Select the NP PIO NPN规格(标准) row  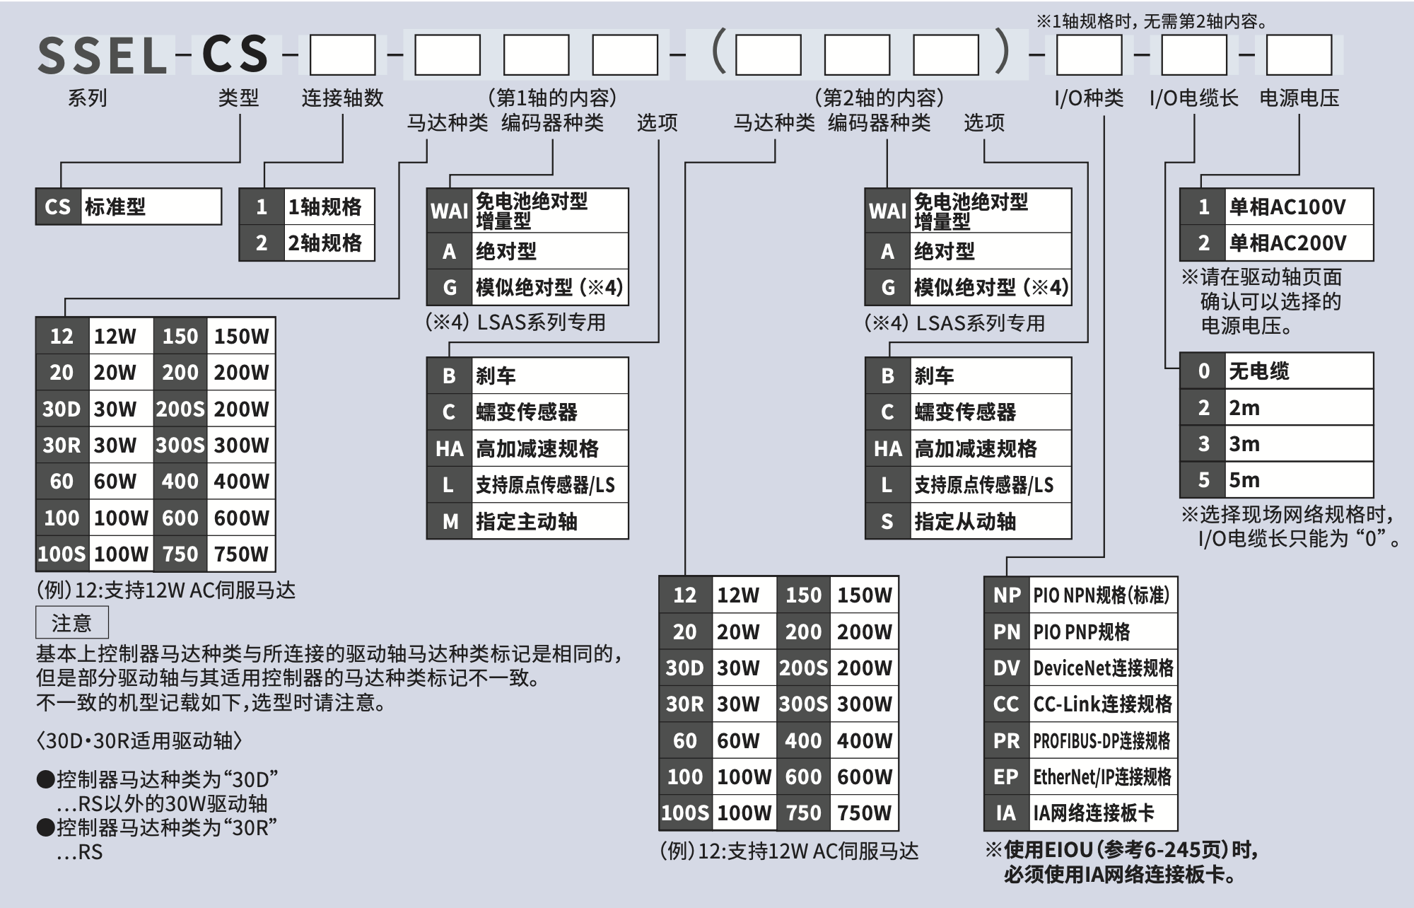(1081, 595)
